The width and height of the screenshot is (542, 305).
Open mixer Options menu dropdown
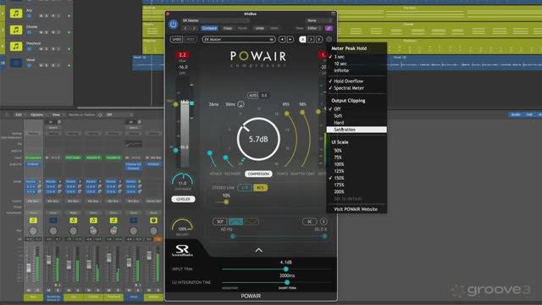click(38, 114)
